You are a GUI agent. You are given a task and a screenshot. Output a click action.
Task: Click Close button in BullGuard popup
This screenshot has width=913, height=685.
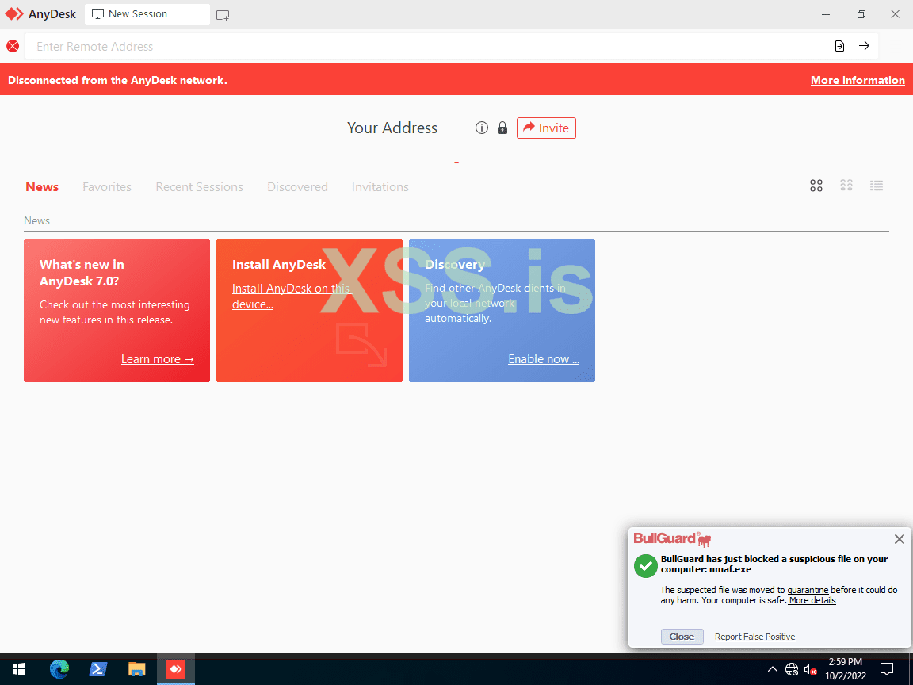point(682,637)
